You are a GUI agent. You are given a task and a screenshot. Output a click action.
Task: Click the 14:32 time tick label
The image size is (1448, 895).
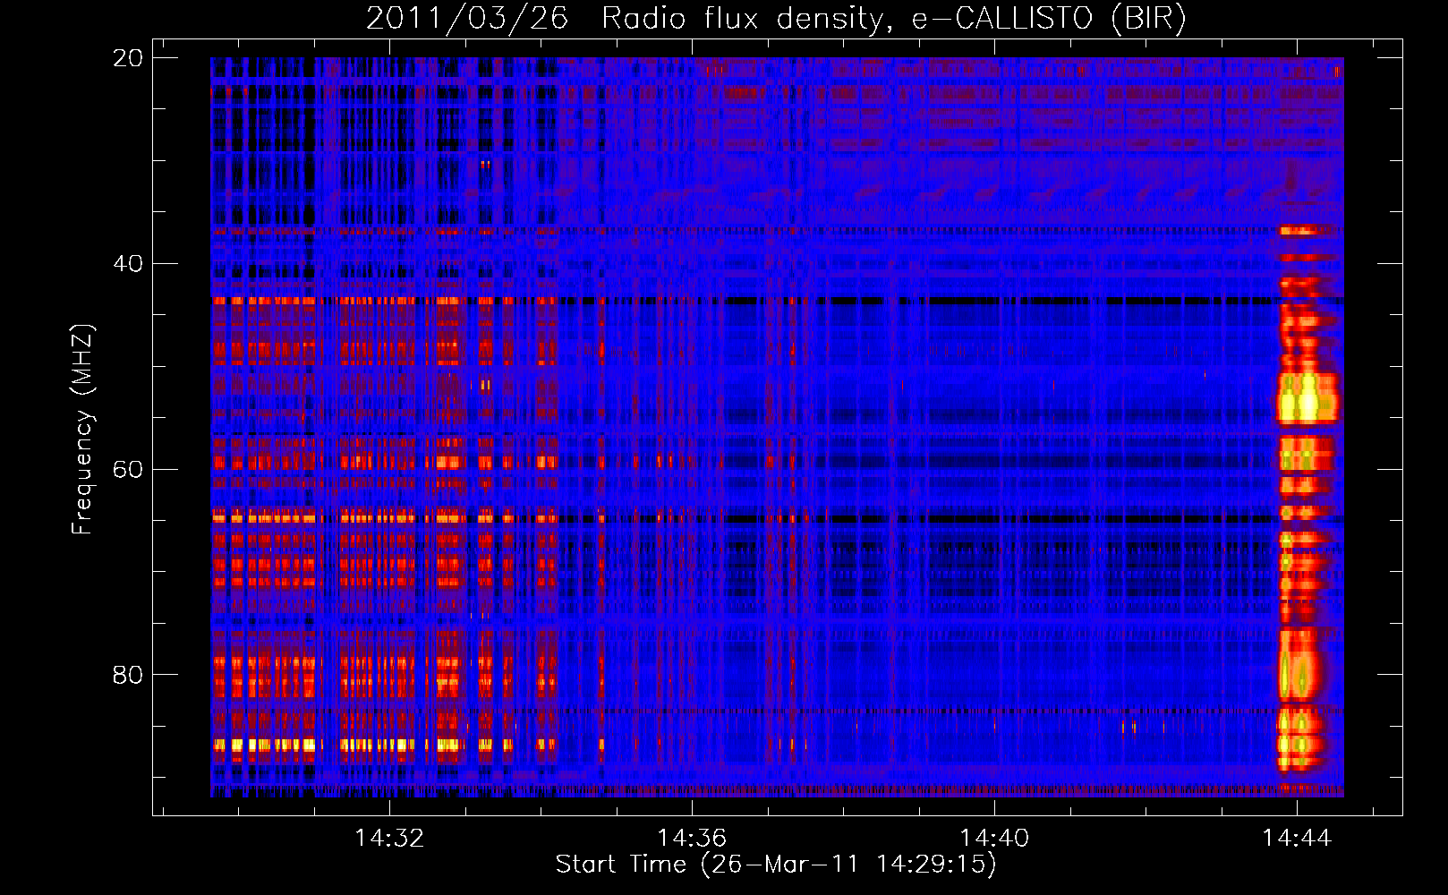pyautogui.click(x=389, y=839)
